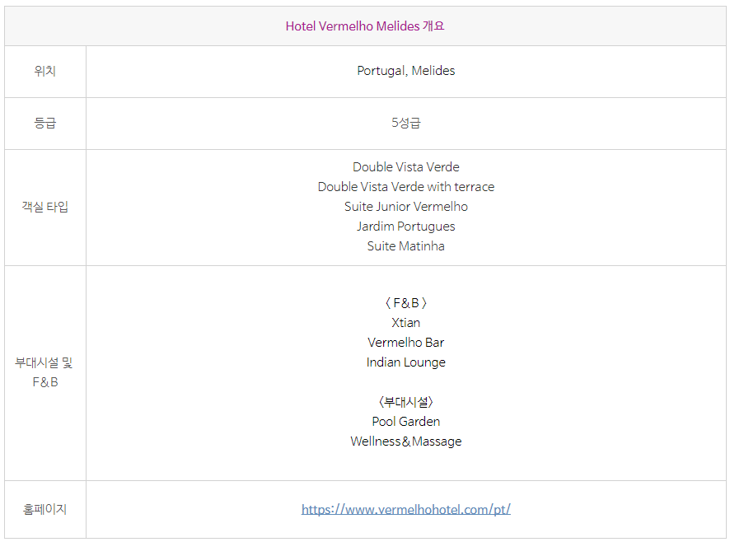
Task: Click the Hotel Vermelho Melides 개요 heading
Action: [x=365, y=26]
